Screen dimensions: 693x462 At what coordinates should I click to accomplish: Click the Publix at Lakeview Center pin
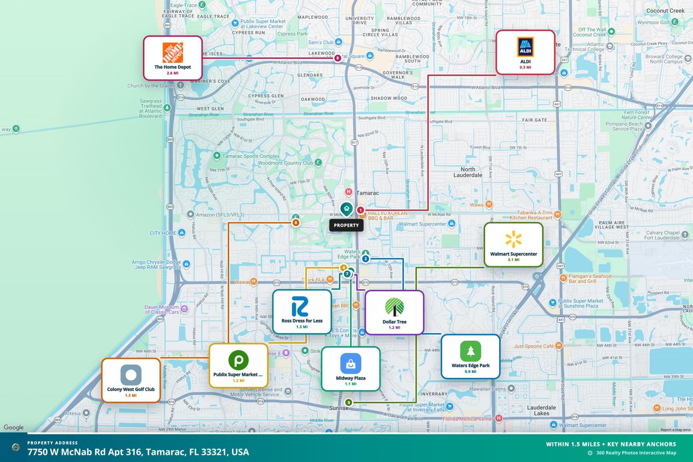pos(235,24)
